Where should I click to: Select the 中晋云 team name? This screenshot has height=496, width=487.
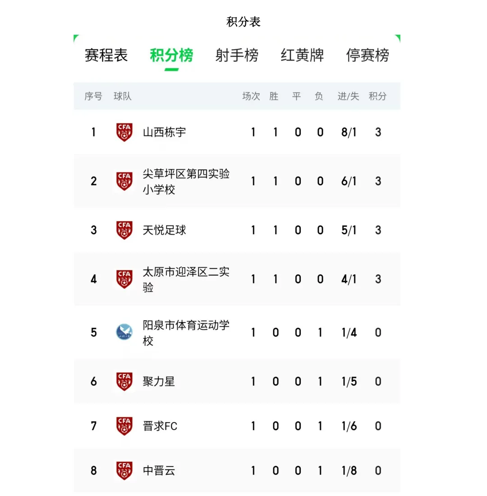click(159, 471)
